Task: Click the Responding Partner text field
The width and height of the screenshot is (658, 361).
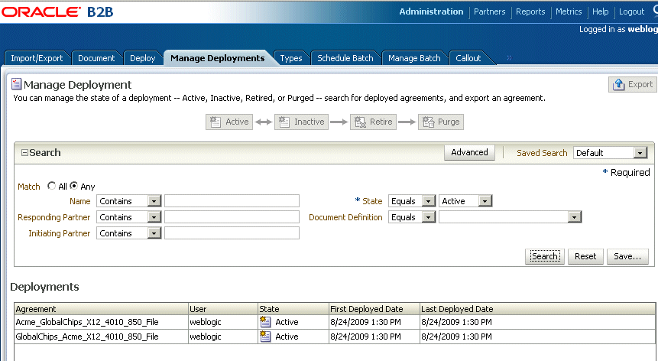Action: point(232,217)
